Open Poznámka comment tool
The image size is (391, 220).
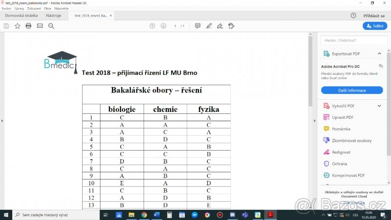[x=341, y=129]
